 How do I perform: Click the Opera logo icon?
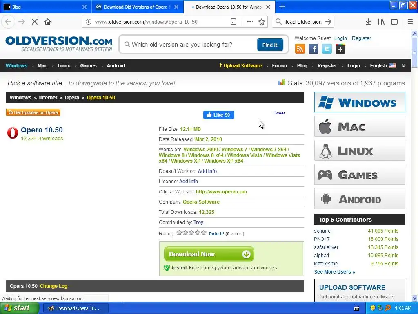click(13, 133)
